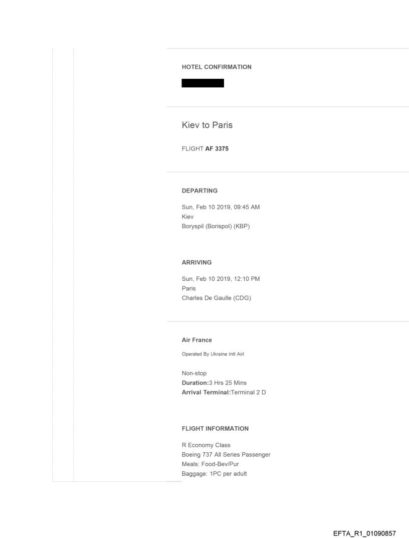The width and height of the screenshot is (409, 538).
Task: Select the Kiev to Paris route title
Action: tap(207, 125)
